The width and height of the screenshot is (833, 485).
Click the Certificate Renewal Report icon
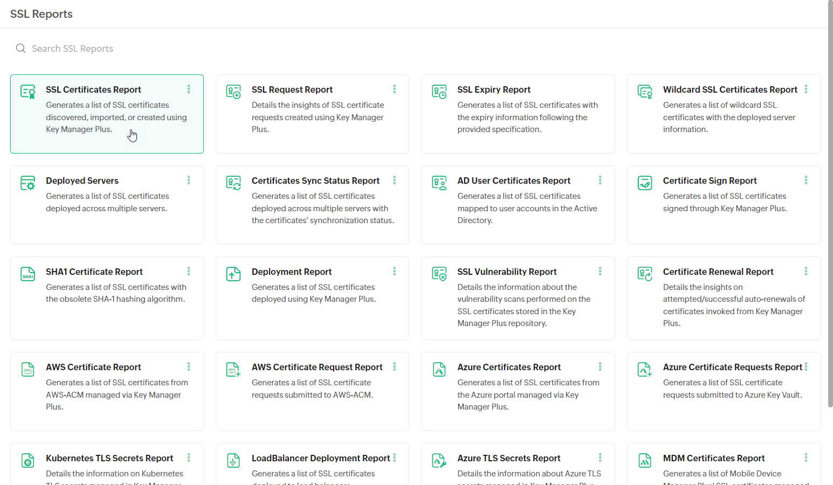(x=645, y=274)
